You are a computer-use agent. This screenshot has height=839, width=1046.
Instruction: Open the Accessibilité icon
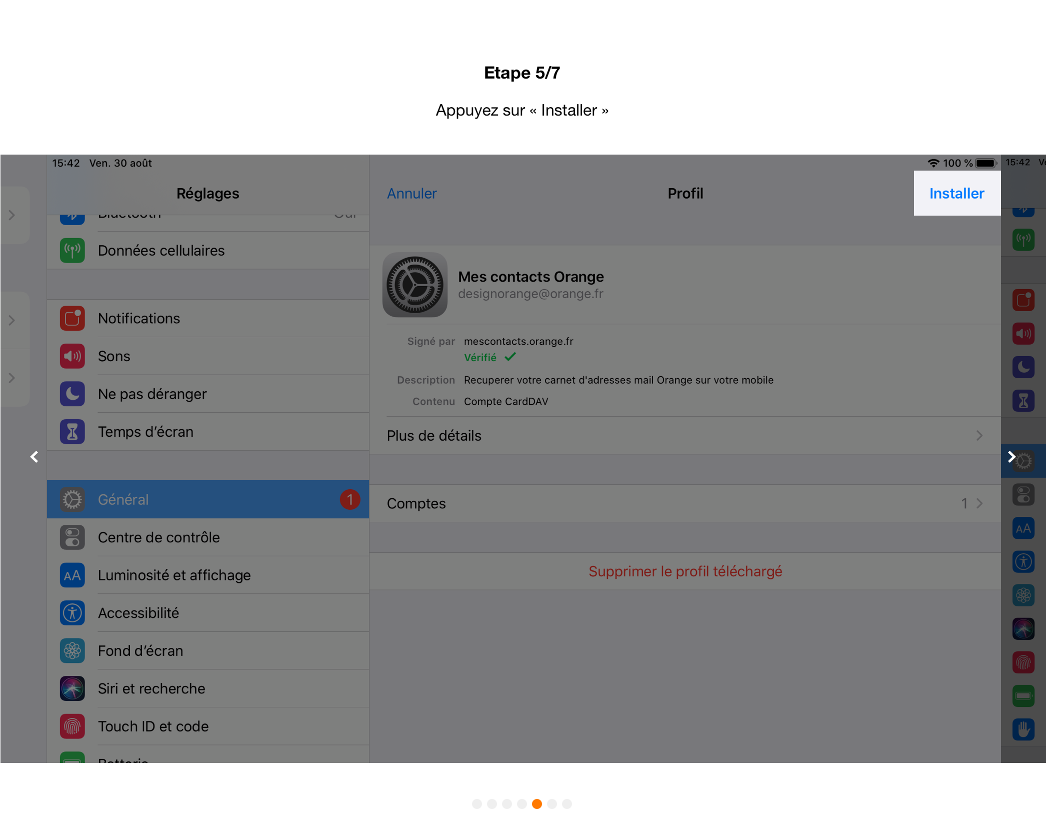tap(72, 613)
